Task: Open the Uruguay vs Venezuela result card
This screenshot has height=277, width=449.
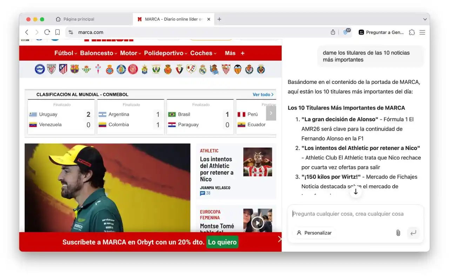Action: pos(61,117)
